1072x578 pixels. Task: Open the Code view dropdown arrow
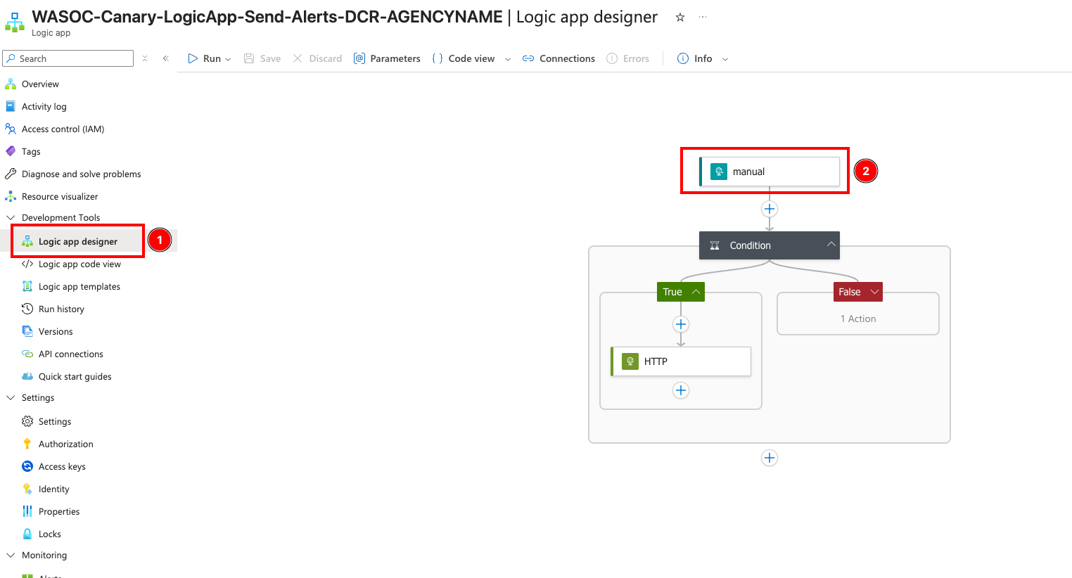[x=508, y=58]
